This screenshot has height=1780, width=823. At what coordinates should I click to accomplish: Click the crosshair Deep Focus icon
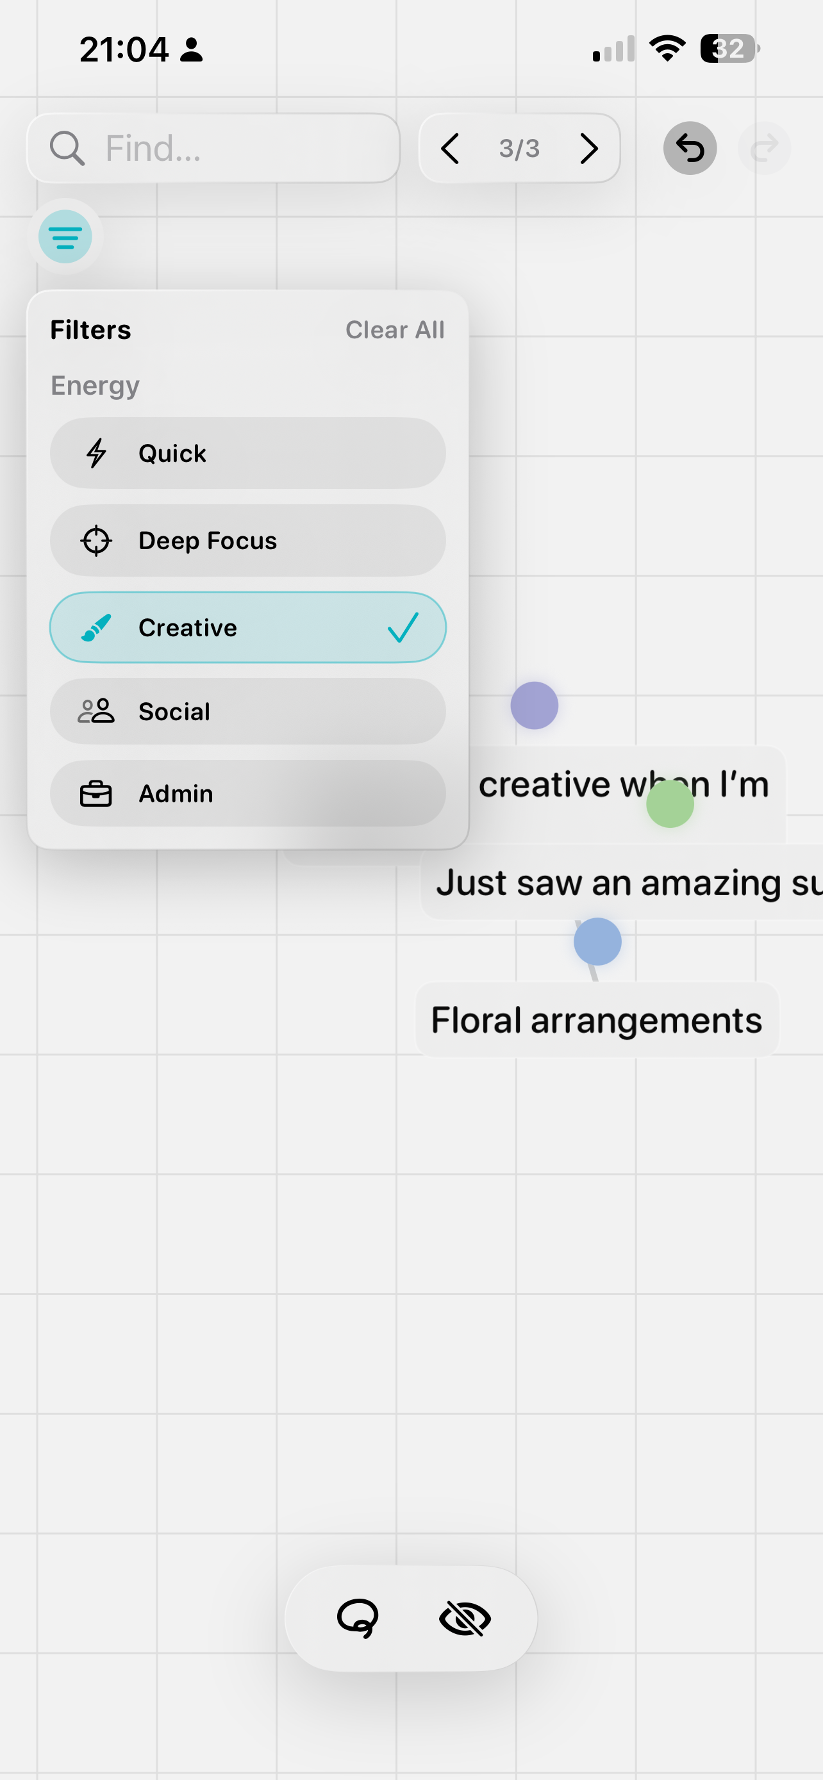coord(96,540)
